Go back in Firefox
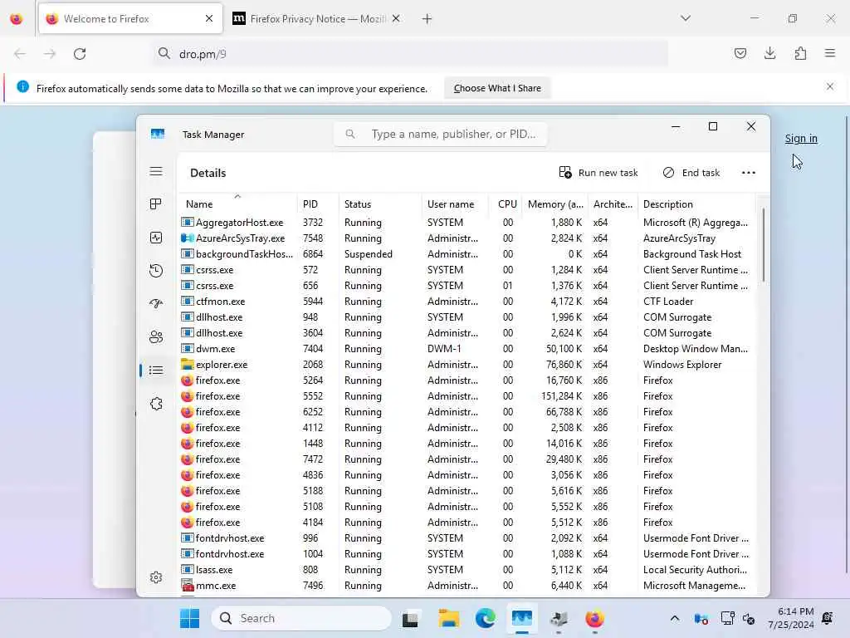 [20, 54]
